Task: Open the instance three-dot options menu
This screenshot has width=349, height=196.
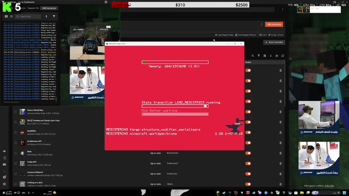Action: coord(261,24)
